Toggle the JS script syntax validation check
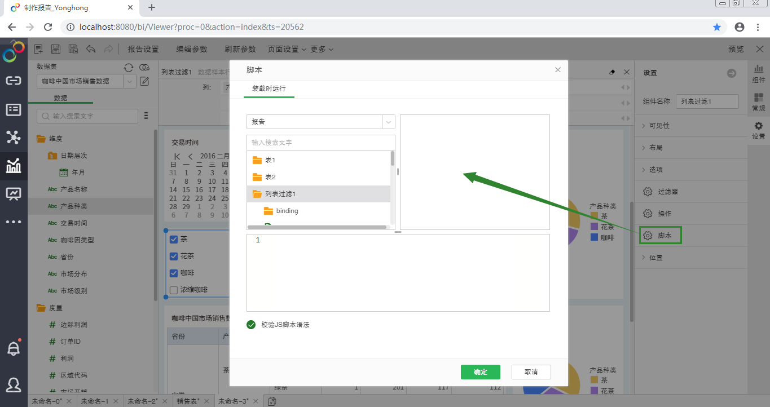Image resolution: width=770 pixels, height=407 pixels. (x=251, y=325)
